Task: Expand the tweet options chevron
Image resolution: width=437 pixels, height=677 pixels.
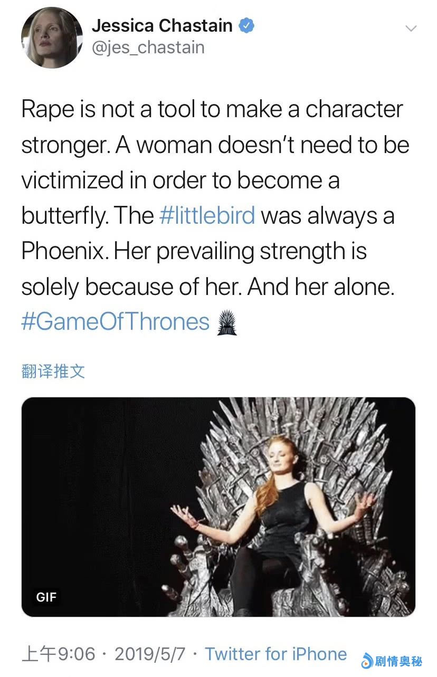Action: [410, 28]
